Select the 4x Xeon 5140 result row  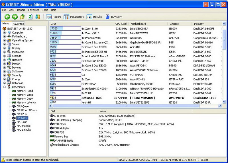136,29
